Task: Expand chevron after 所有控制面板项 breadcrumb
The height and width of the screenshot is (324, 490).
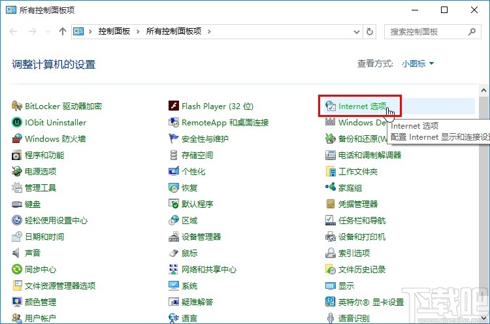Action: tap(209, 31)
